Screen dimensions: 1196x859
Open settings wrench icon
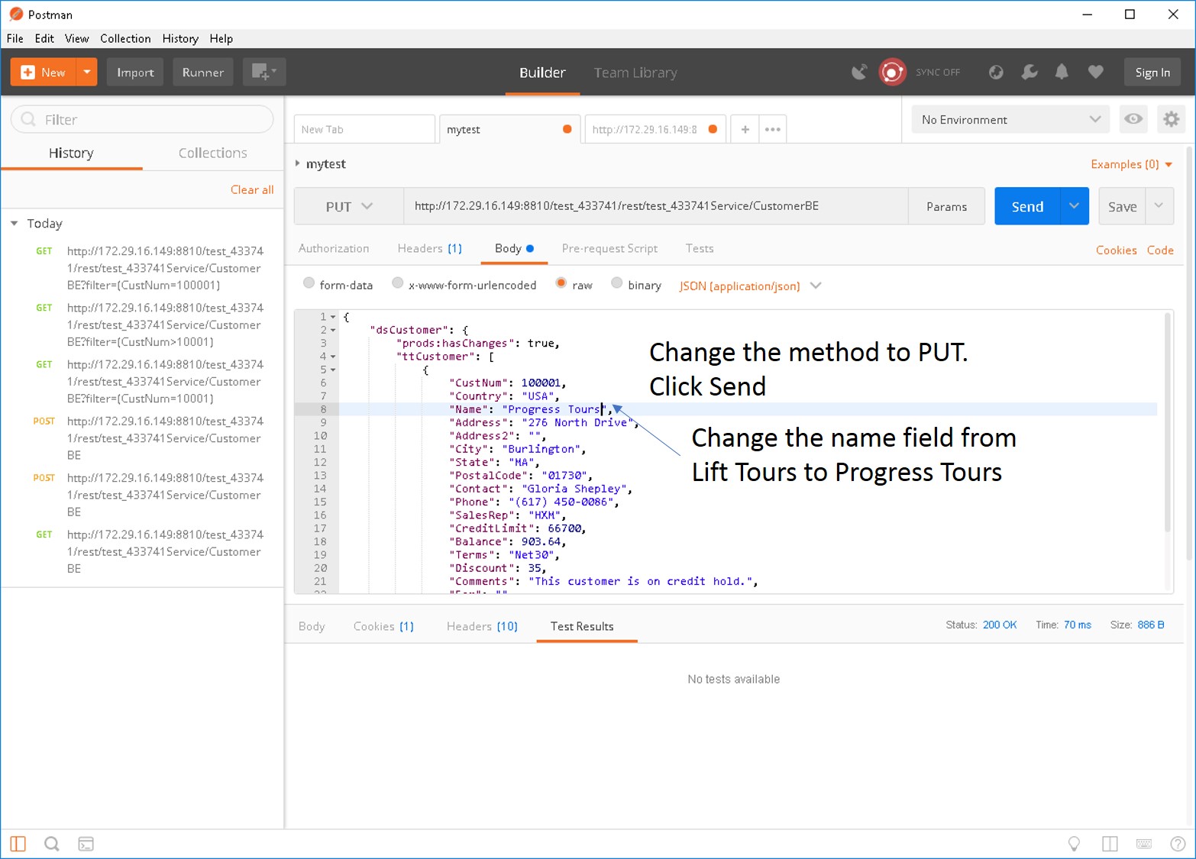click(x=1030, y=72)
